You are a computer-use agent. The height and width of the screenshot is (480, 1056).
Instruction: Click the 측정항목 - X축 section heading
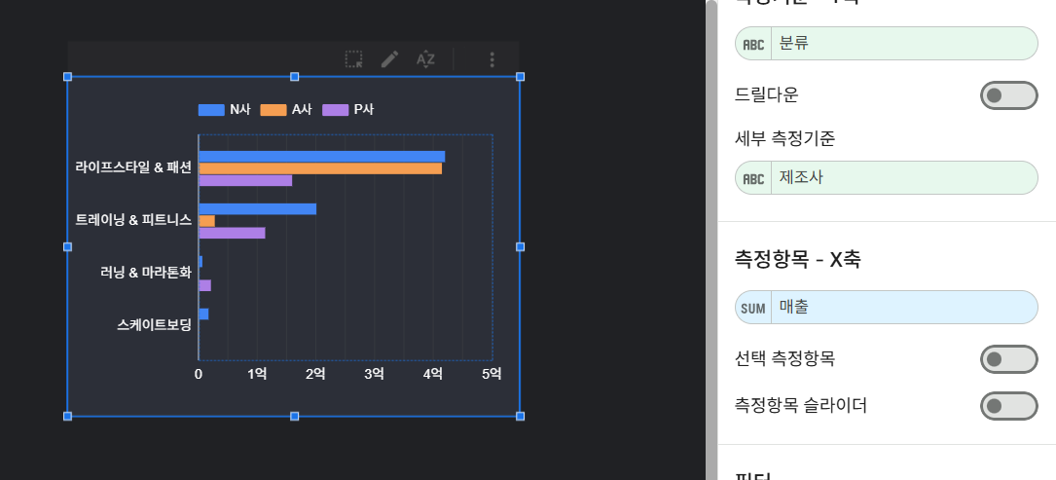(797, 260)
